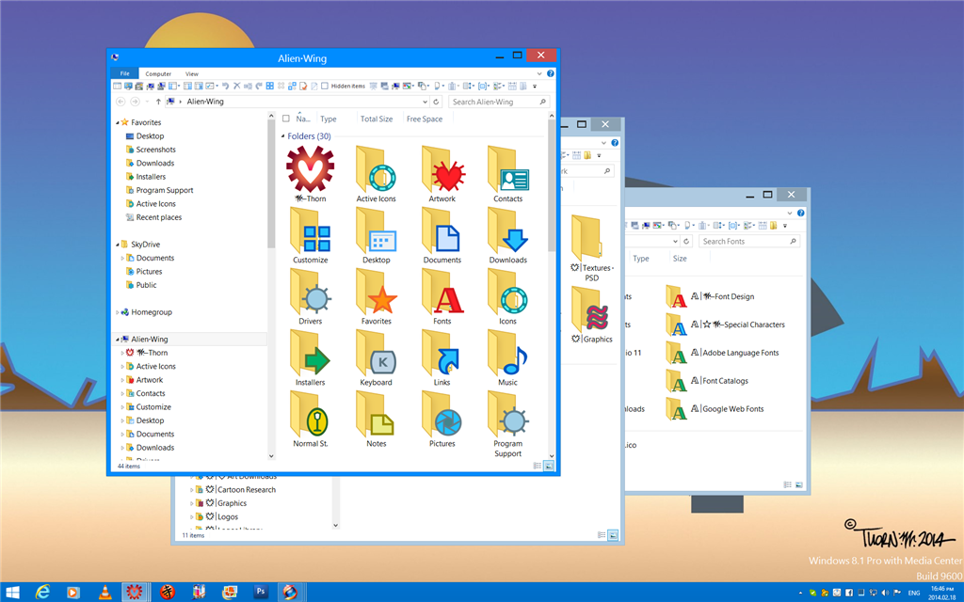Switch Fonts window to details view
The width and height of the screenshot is (964, 602).
(x=788, y=484)
